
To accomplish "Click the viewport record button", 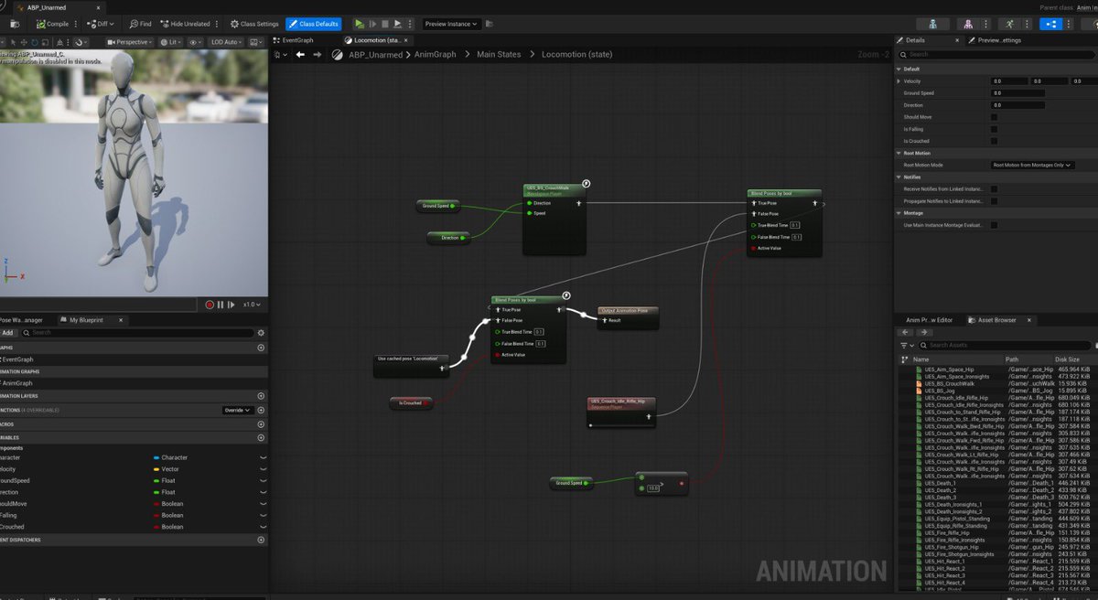I will (x=210, y=304).
